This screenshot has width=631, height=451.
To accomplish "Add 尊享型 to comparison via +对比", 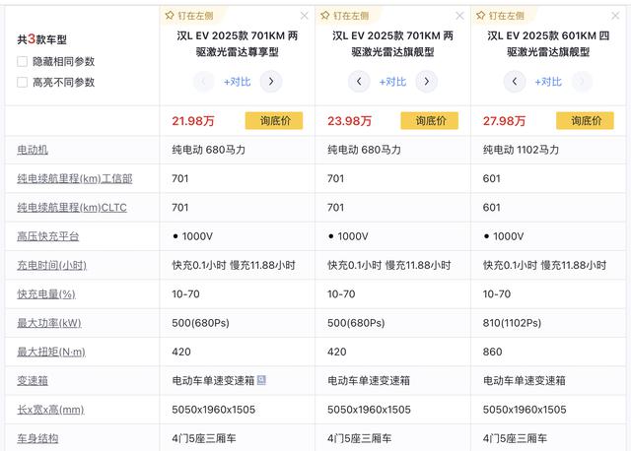I will (238, 82).
